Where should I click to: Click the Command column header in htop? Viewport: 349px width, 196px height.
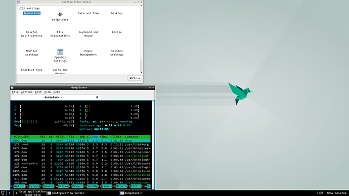click(132, 137)
